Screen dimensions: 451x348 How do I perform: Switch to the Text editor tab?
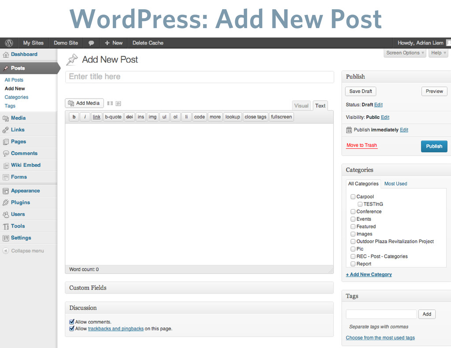point(320,106)
